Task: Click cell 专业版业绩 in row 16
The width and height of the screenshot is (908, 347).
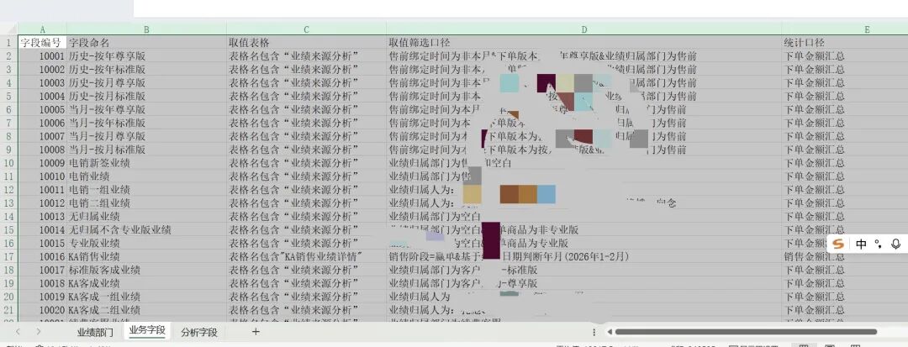Action: pos(146,243)
